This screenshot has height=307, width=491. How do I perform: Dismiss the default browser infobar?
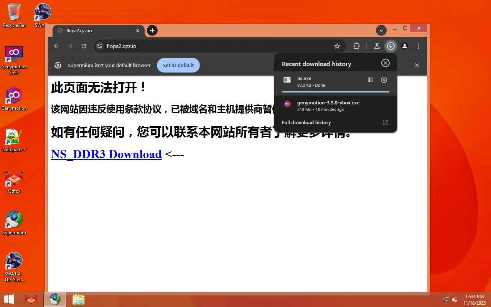tap(417, 65)
